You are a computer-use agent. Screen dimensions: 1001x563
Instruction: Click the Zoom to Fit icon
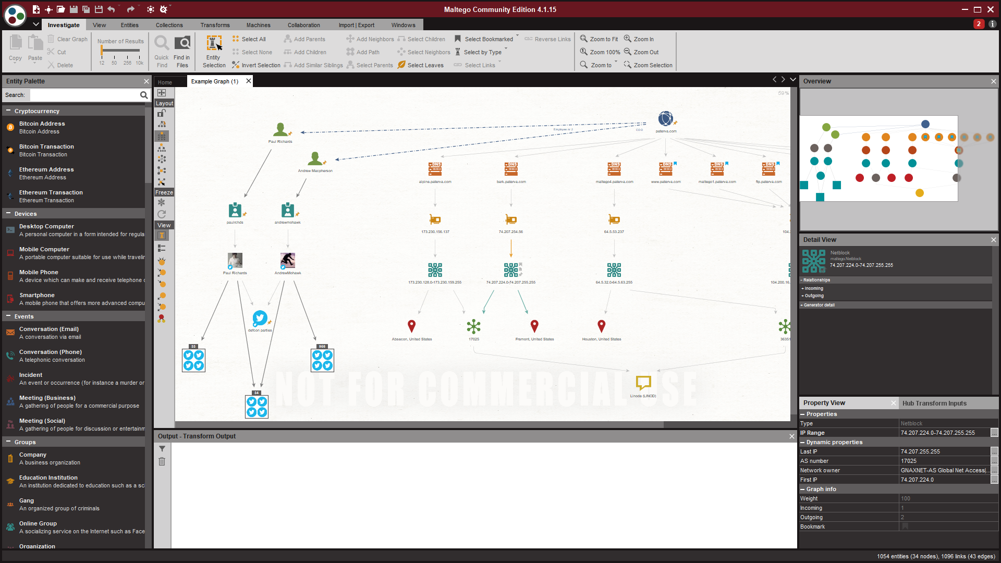(x=584, y=39)
